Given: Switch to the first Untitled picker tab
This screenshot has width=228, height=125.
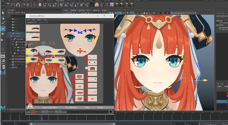Looking at the screenshot, I should (x=30, y=22).
